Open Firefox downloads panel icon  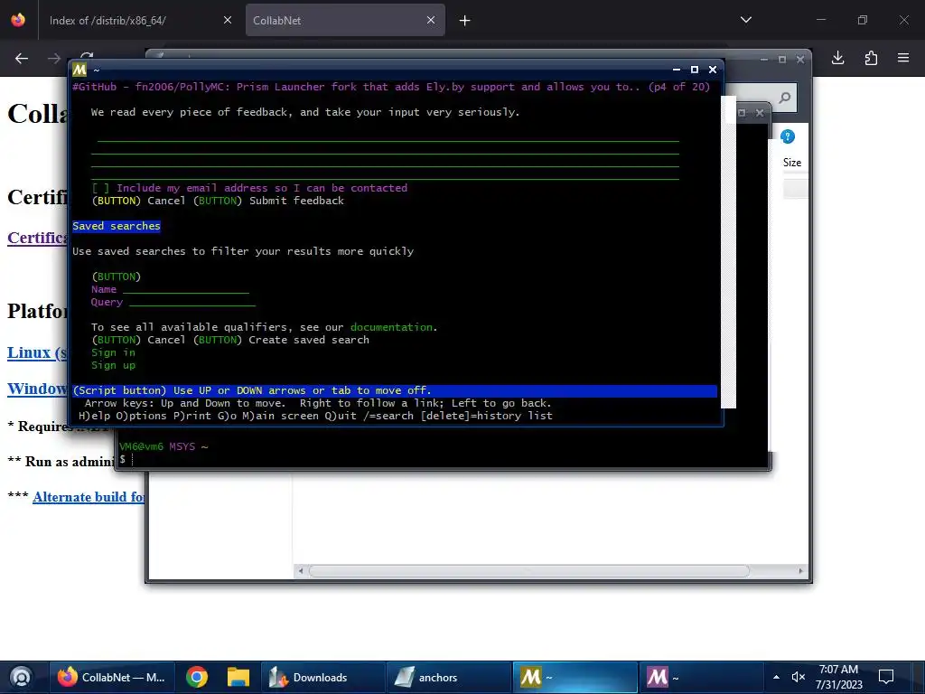pyautogui.click(x=837, y=57)
